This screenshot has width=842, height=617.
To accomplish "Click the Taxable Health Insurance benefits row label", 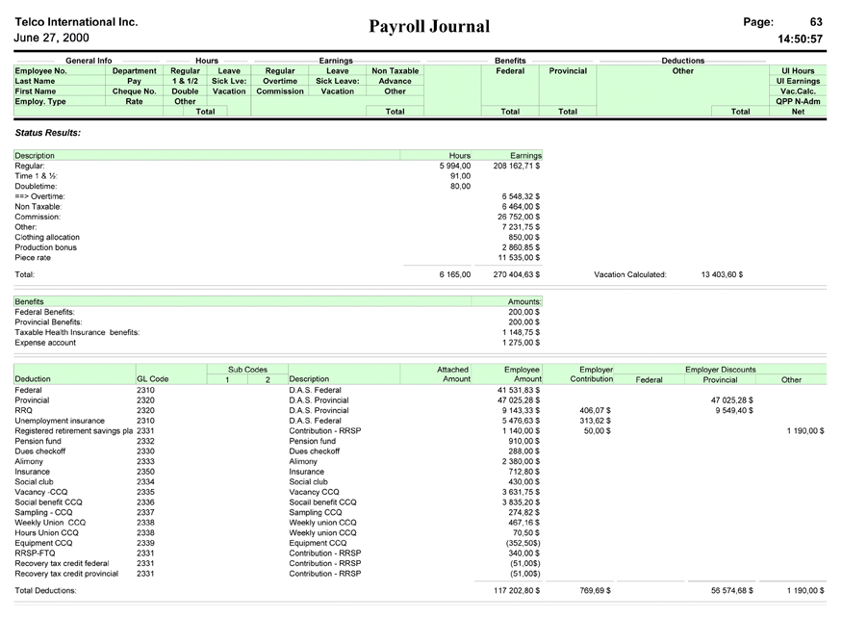I will click(77, 332).
